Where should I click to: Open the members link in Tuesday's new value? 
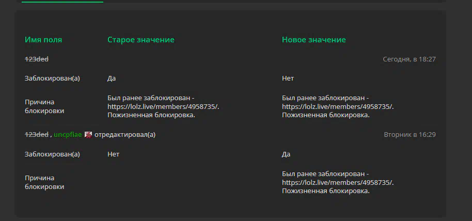[x=338, y=182]
